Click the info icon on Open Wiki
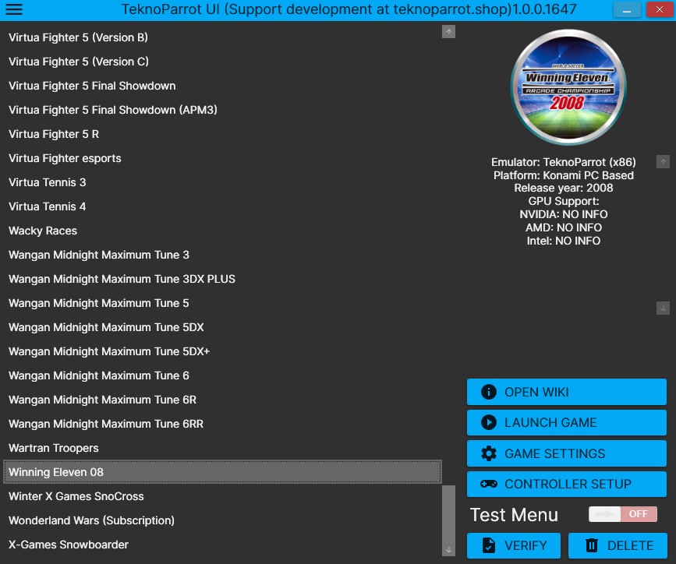This screenshot has height=564, width=676. (488, 392)
